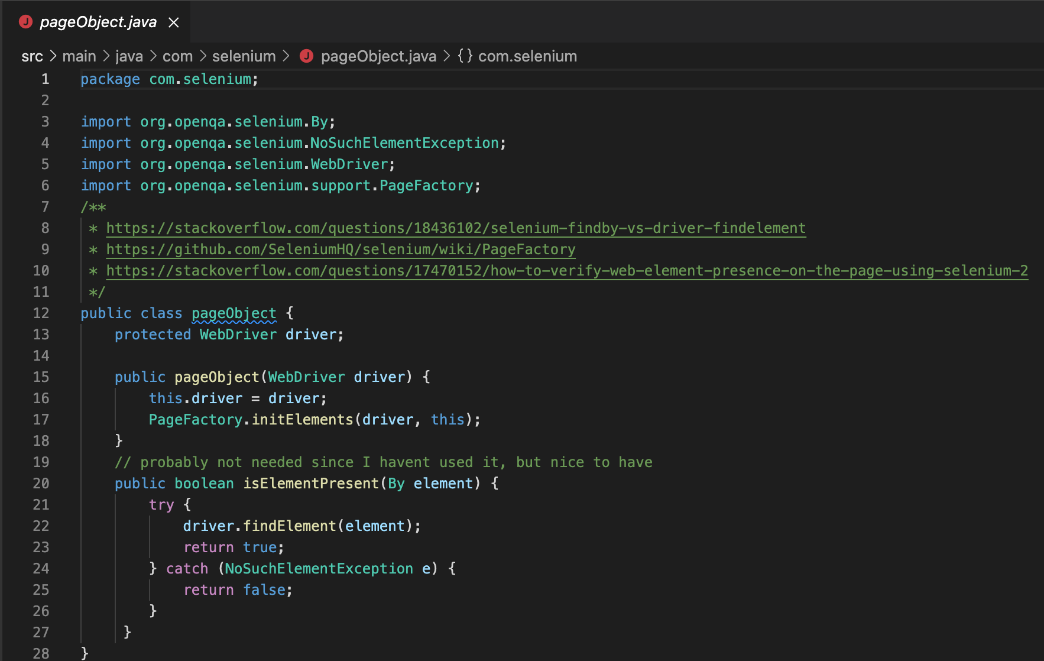The image size is (1044, 661).
Task: Click the curly braces namespace icon in breadcrumb
Action: [465, 56]
